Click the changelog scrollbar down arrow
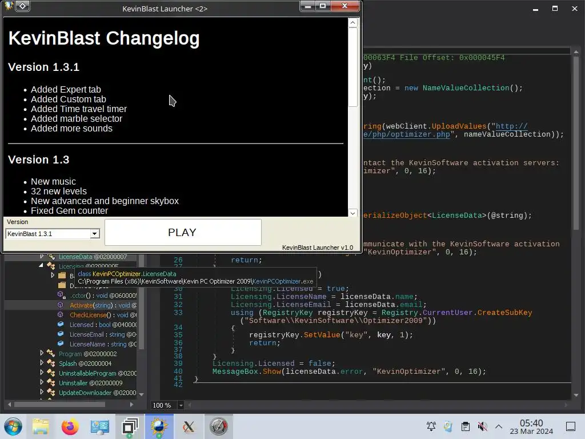Image resolution: width=585 pixels, height=439 pixels. [352, 213]
